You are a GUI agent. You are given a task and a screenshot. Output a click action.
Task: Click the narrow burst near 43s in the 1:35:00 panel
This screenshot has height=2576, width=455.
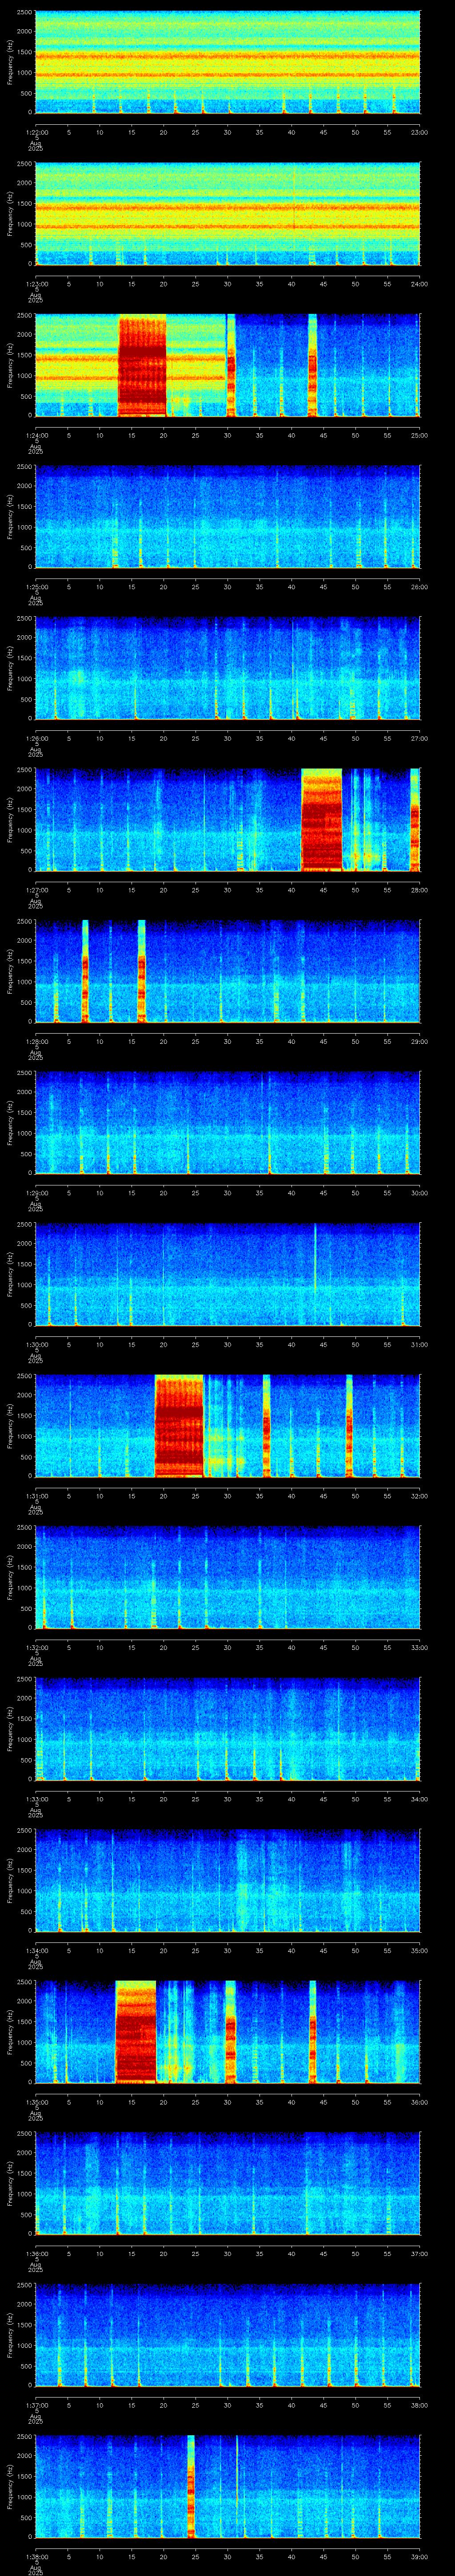313,2032
